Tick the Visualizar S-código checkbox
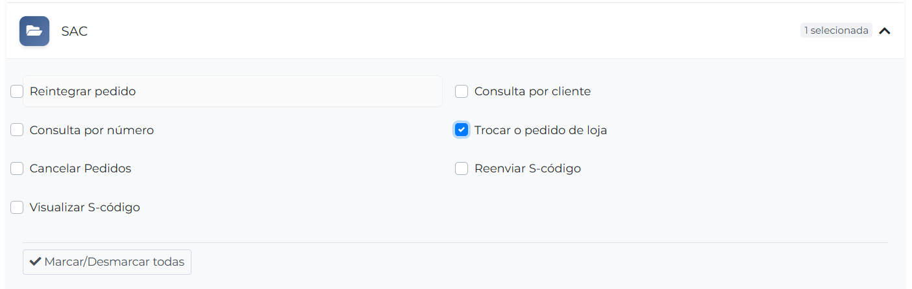The width and height of the screenshot is (912, 289). (17, 207)
